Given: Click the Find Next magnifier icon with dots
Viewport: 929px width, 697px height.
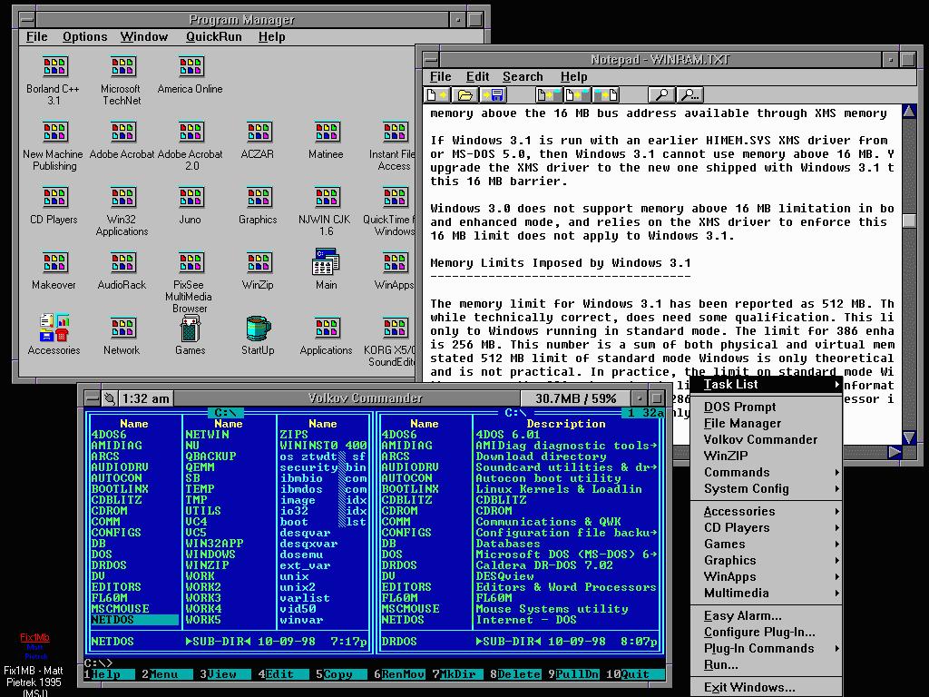Looking at the screenshot, I should click(x=689, y=94).
